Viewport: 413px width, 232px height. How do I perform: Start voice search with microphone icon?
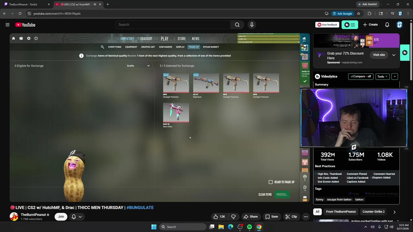point(252,24)
